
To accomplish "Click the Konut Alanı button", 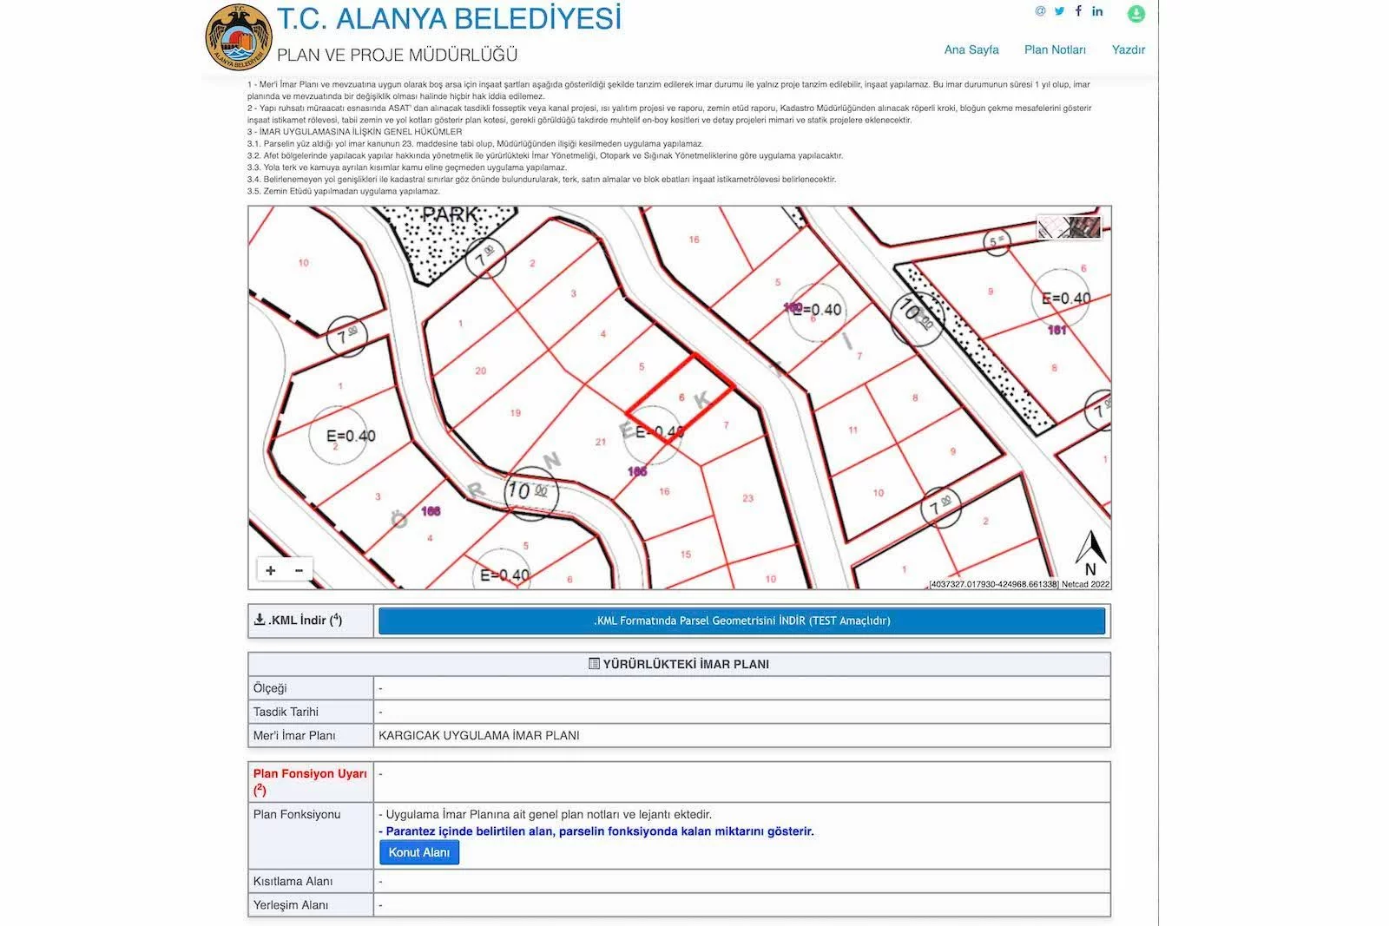I will [419, 852].
